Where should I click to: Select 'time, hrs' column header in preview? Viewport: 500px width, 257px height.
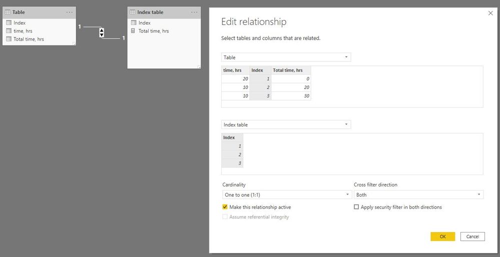(x=235, y=70)
